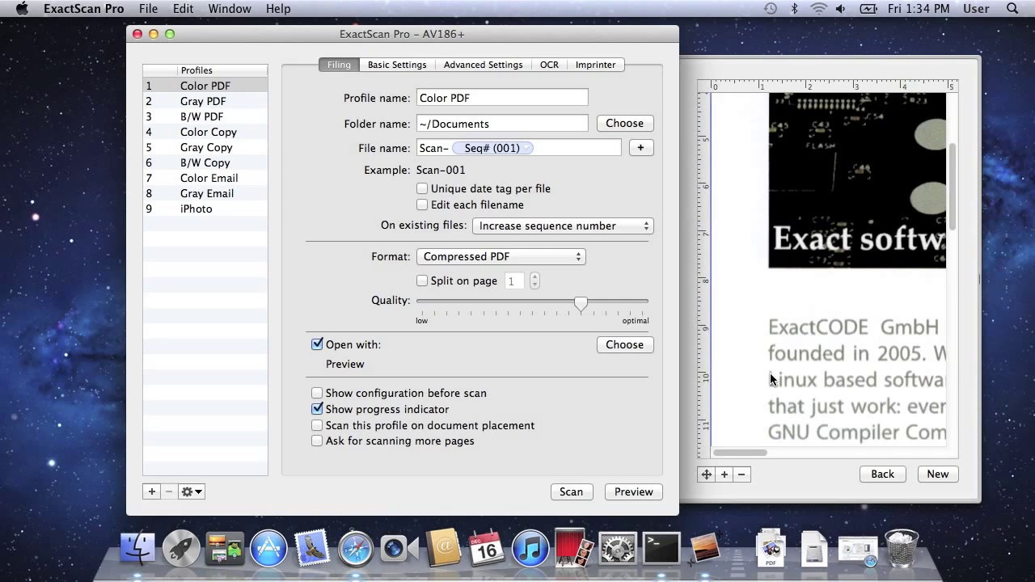This screenshot has height=582, width=1035.
Task: Open the Window menu in the menu bar
Action: (230, 9)
